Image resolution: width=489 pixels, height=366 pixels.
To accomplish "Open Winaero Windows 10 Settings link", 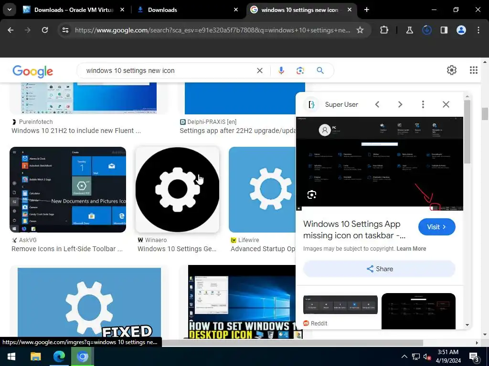I will pyautogui.click(x=177, y=249).
